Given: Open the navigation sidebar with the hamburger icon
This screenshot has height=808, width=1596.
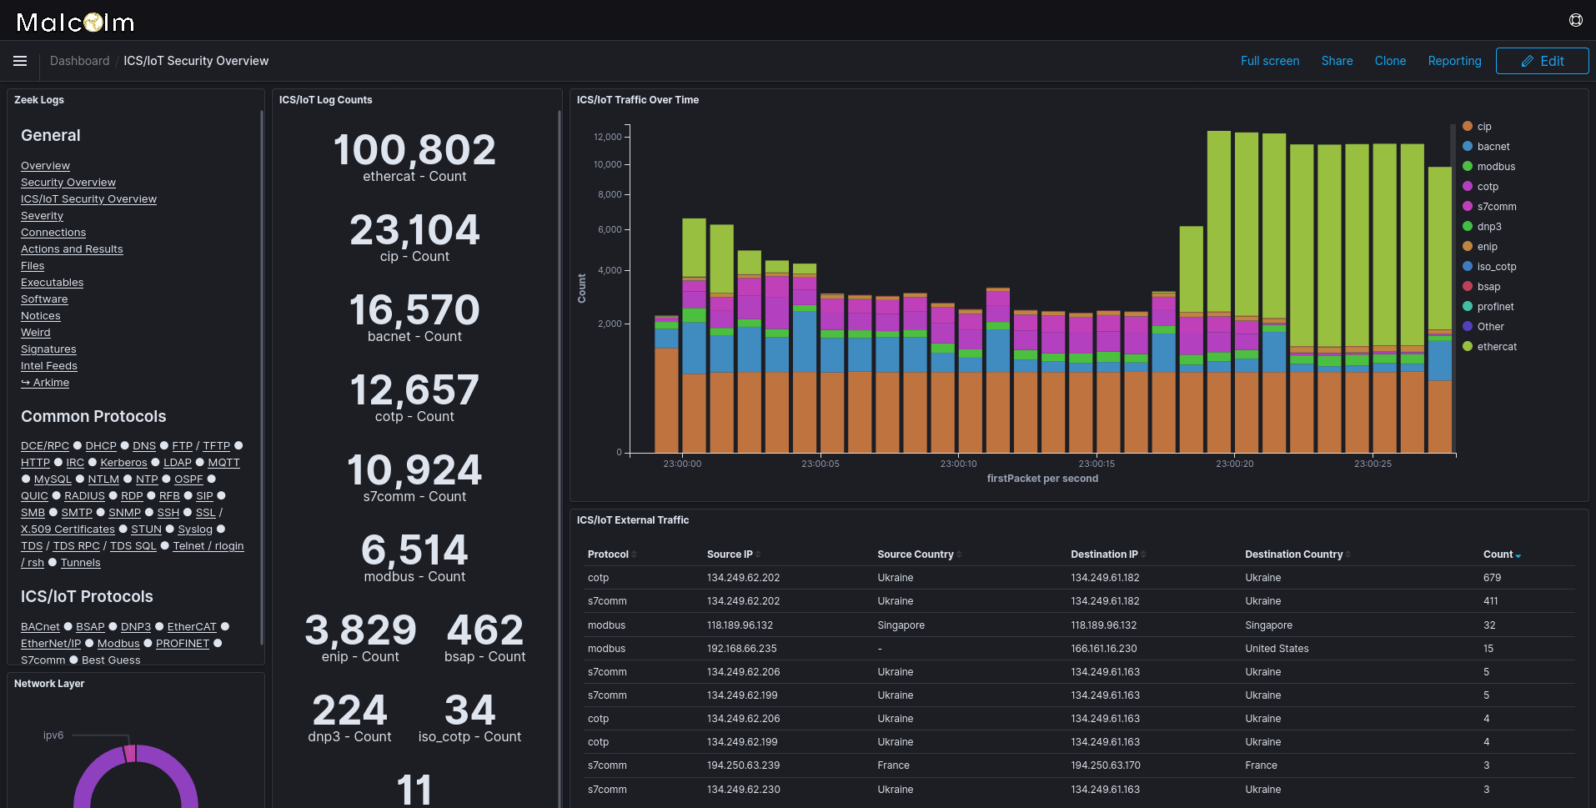Looking at the screenshot, I should point(19,61).
